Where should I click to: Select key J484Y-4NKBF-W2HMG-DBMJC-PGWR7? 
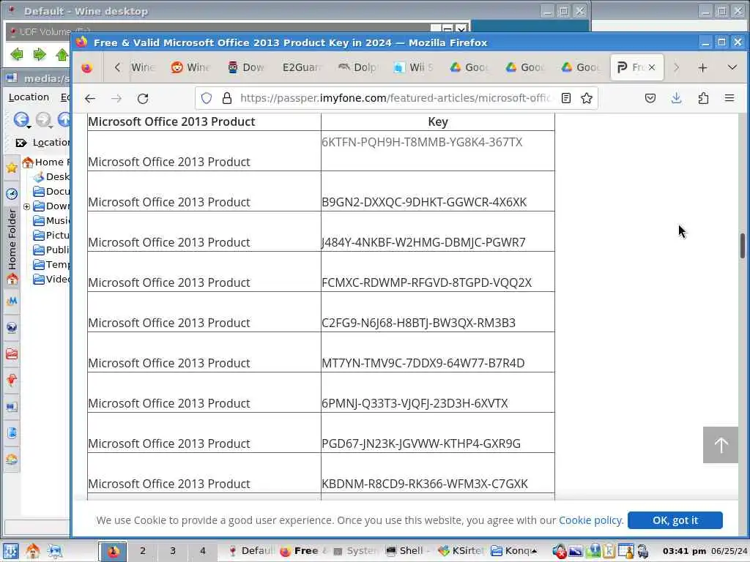[x=423, y=242]
